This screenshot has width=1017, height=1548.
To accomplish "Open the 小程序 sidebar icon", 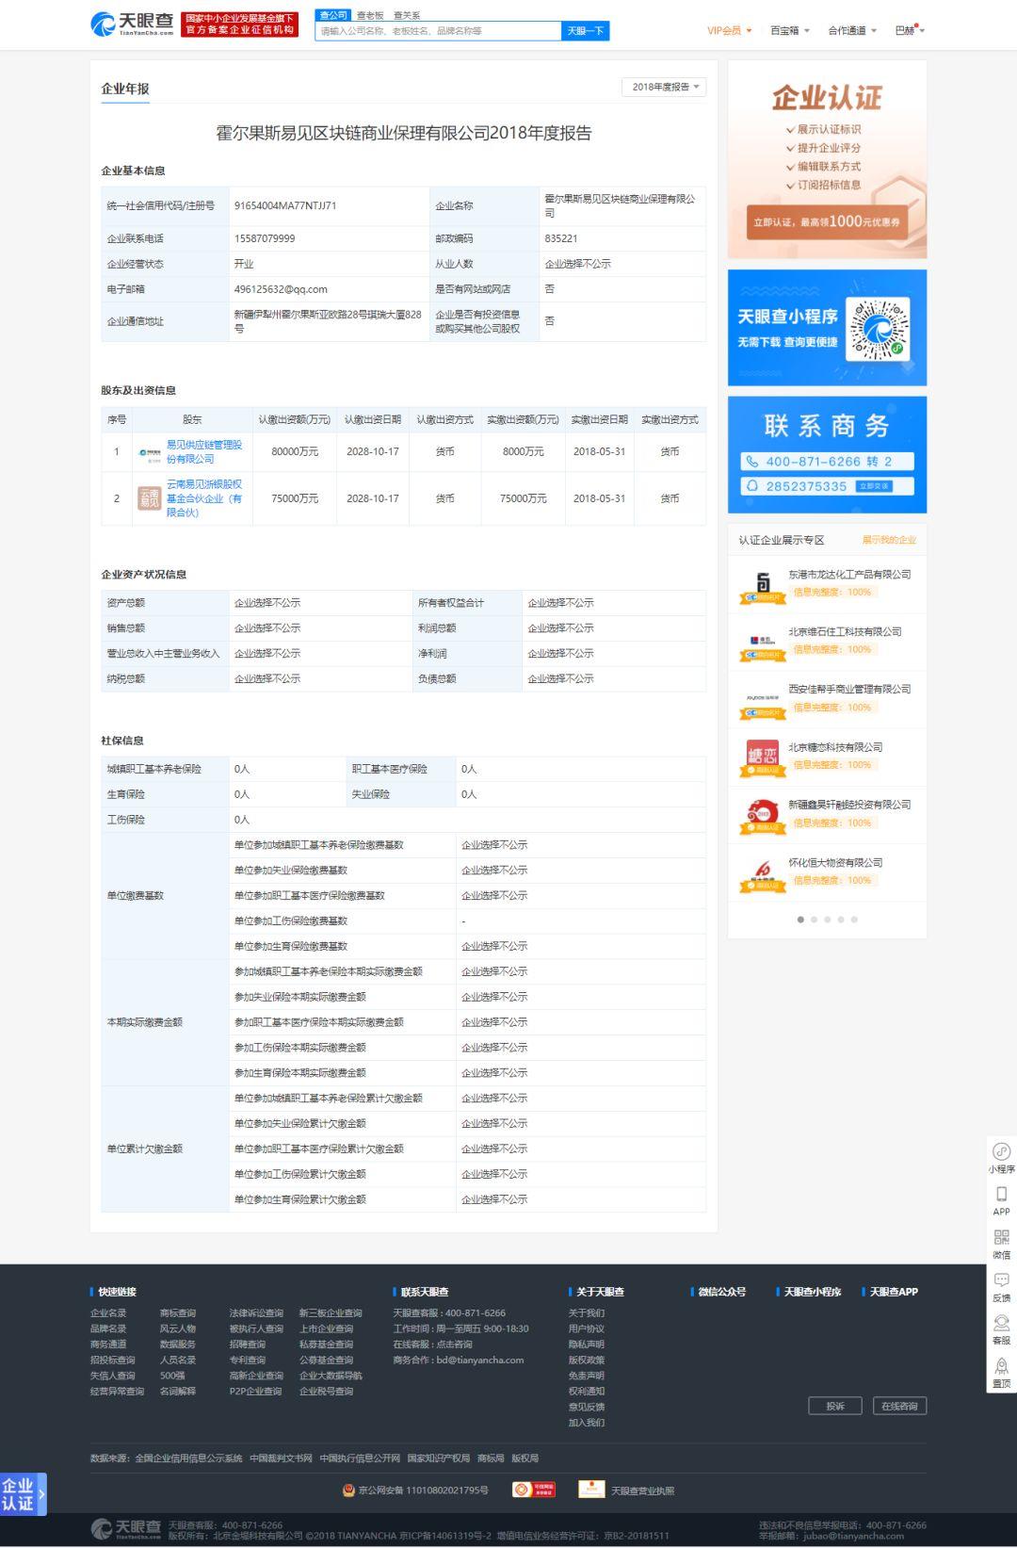I will pos(1001,1158).
